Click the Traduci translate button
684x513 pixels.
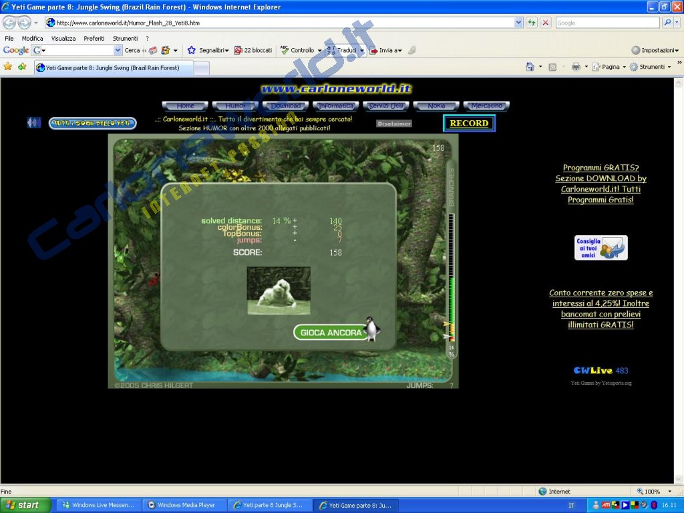[x=343, y=50]
